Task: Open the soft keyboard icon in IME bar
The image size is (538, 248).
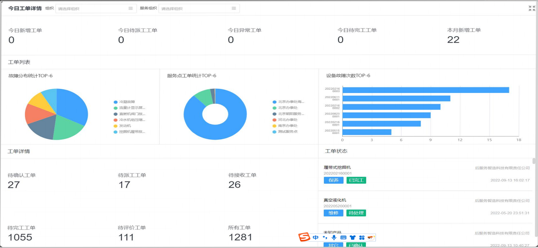Action: coord(343,237)
